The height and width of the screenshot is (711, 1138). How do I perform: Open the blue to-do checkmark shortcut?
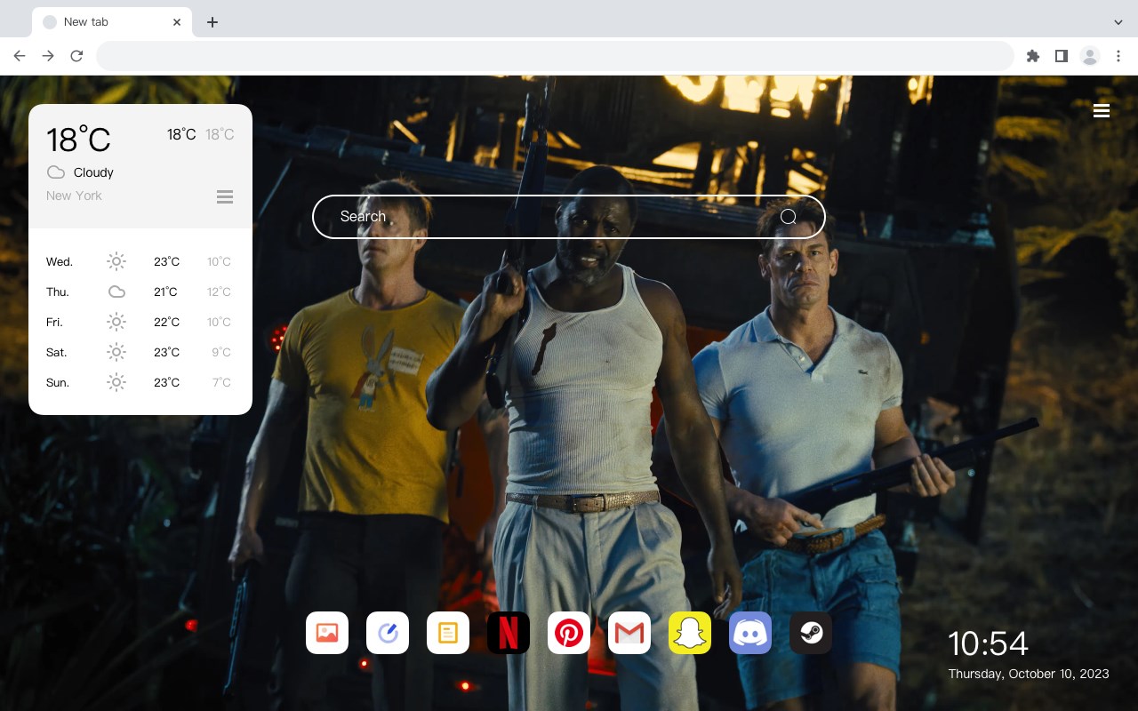click(x=388, y=633)
